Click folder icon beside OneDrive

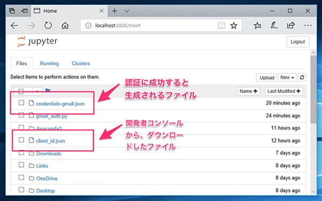pyautogui.click(x=32, y=178)
